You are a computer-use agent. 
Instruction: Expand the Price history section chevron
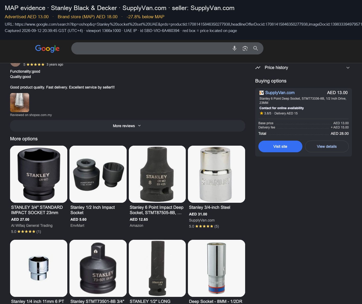[x=348, y=68]
